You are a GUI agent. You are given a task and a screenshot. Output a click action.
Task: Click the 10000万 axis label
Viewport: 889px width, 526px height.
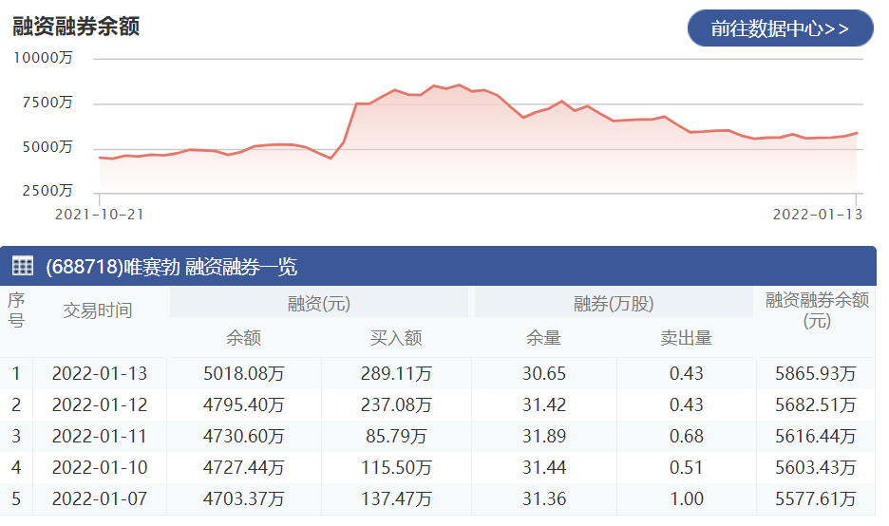click(43, 58)
